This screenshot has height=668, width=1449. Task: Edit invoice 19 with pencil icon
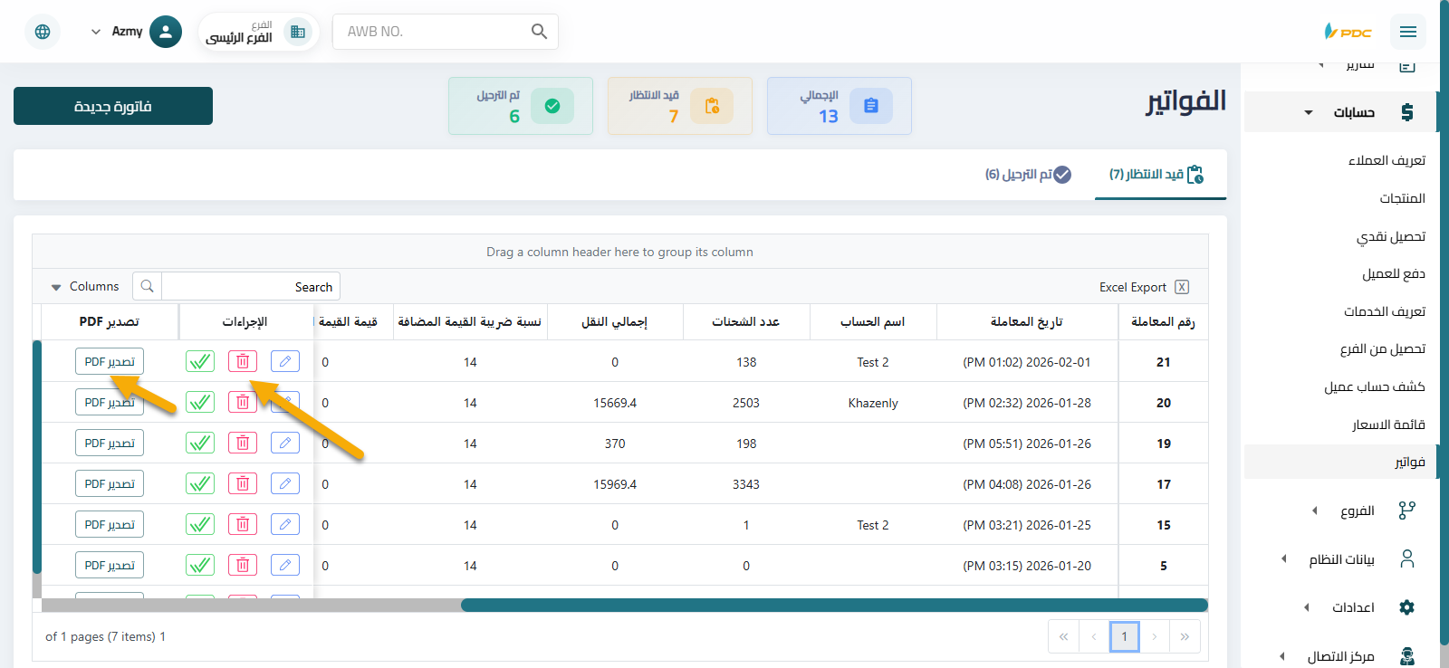285,443
